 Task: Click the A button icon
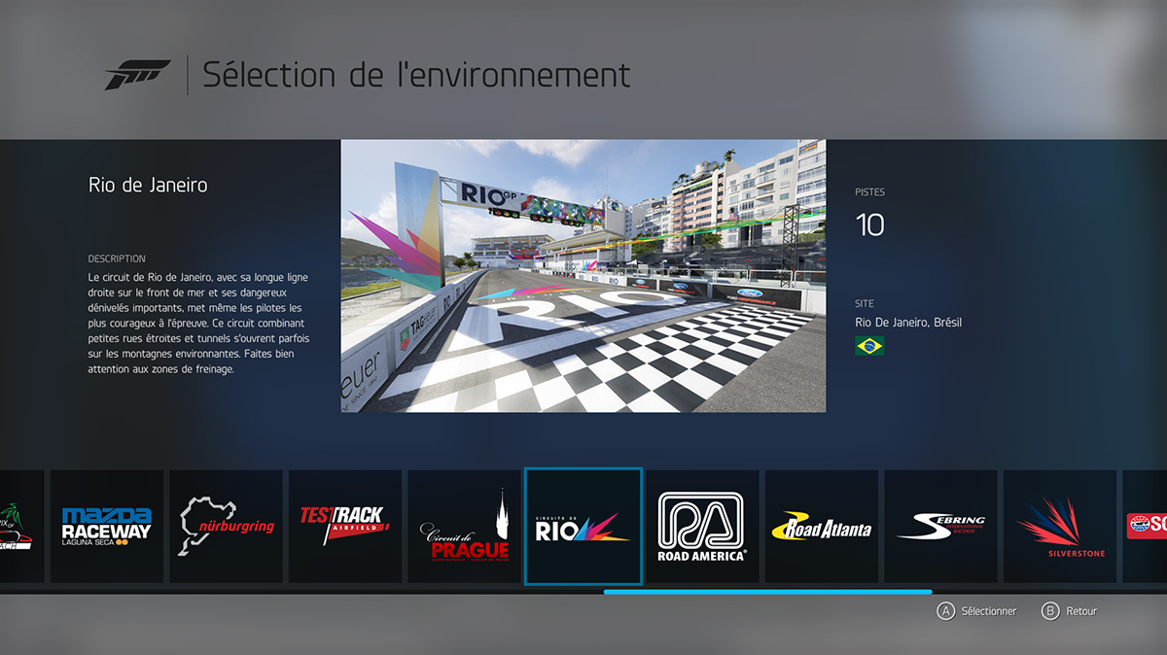944,611
